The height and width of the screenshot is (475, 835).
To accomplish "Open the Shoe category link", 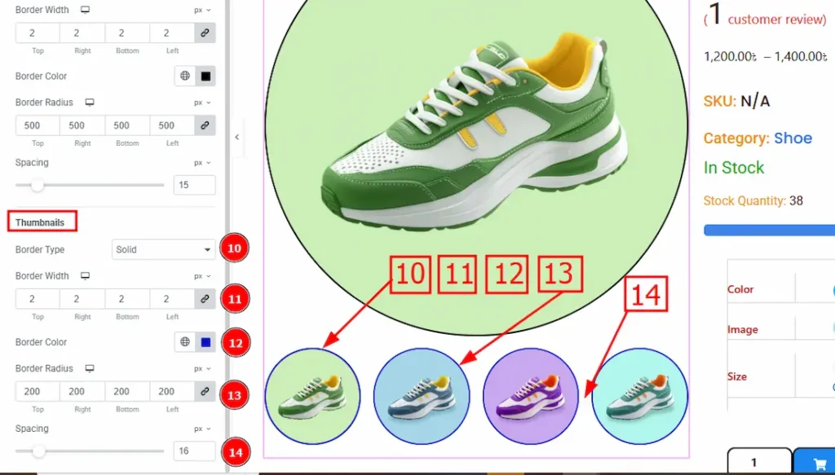I will pyautogui.click(x=793, y=139).
